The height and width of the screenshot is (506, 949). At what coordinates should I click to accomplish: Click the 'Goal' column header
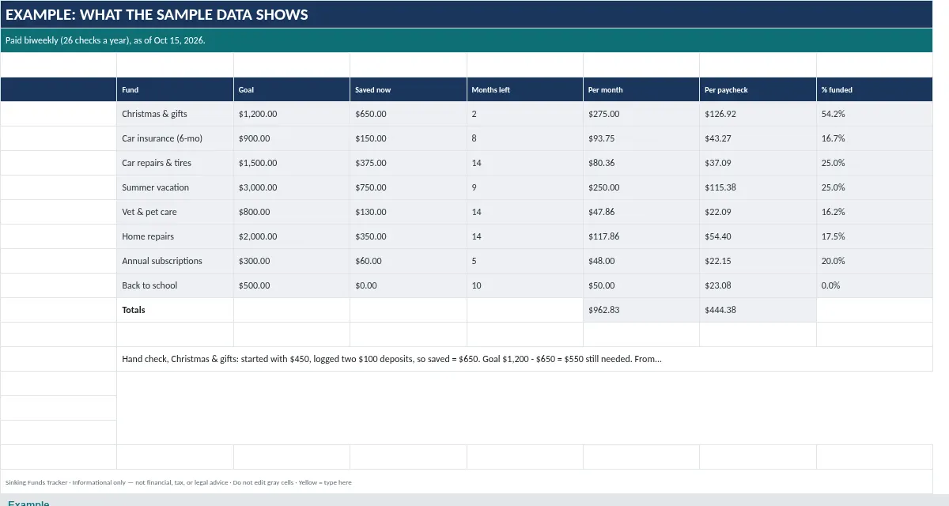pos(292,89)
